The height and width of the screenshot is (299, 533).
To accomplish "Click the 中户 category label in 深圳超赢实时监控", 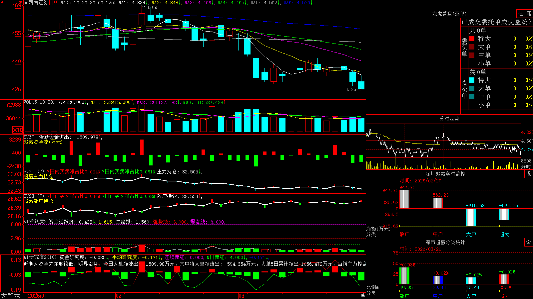I will (x=438, y=234).
